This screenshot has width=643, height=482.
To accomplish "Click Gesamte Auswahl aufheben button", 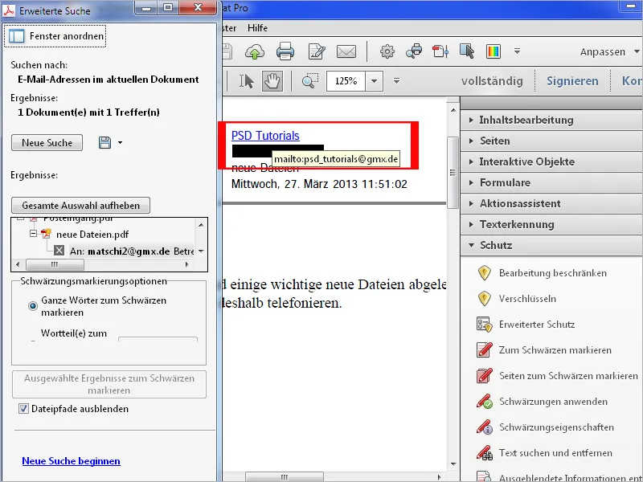I will coord(81,206).
